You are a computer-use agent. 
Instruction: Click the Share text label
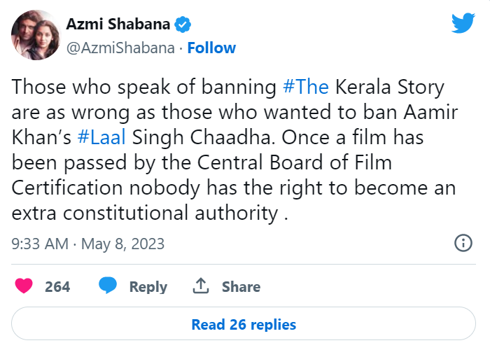point(241,286)
